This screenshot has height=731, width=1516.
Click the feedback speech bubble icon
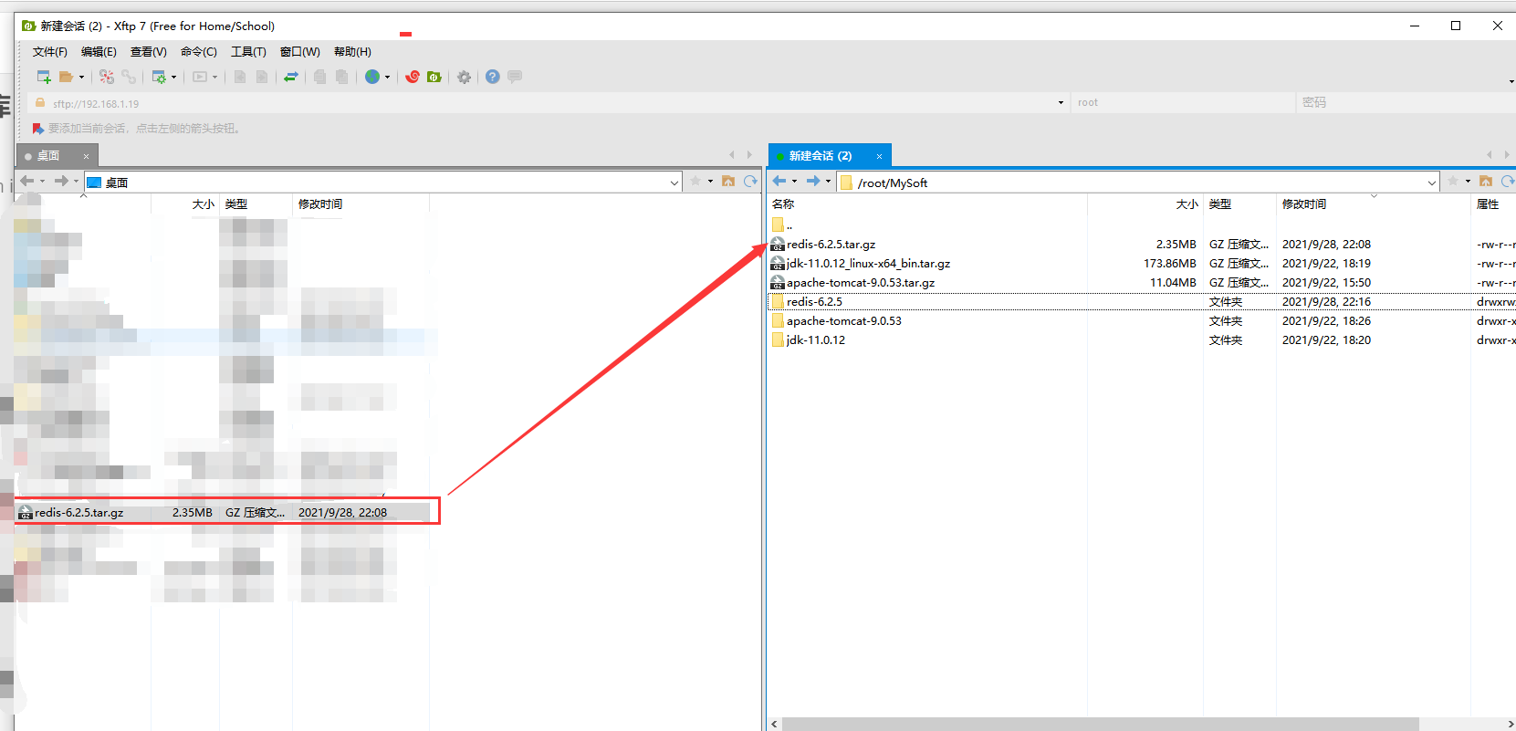tap(515, 77)
